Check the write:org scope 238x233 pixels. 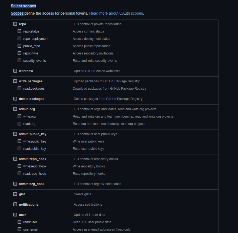click(x=19, y=116)
